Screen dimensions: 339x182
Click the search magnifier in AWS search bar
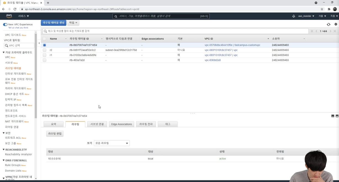coord(116,16)
